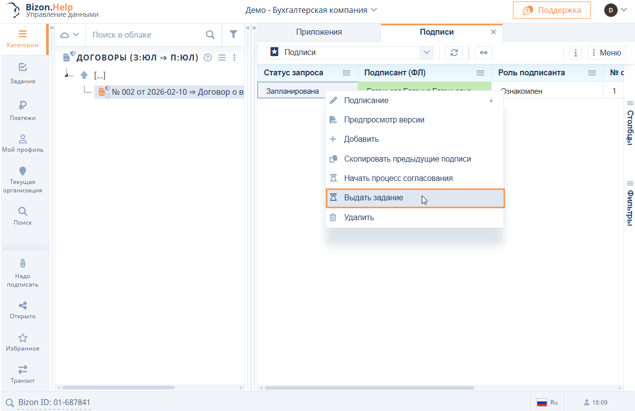Open the user avatar dropdown
This screenshot has height=411, width=635.
[615, 10]
